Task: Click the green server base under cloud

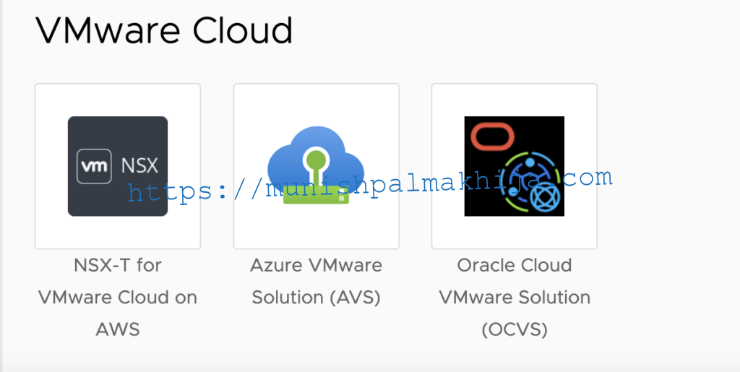Action: pos(316,195)
